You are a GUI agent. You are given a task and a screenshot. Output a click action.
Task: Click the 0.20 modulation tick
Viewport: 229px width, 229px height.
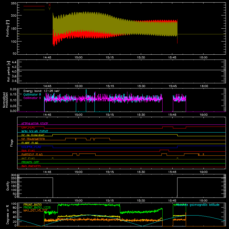(13, 89)
